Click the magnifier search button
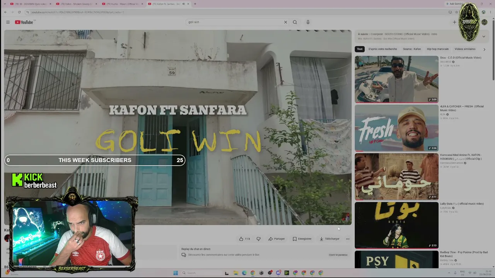This screenshot has width=495, height=278. 295,22
